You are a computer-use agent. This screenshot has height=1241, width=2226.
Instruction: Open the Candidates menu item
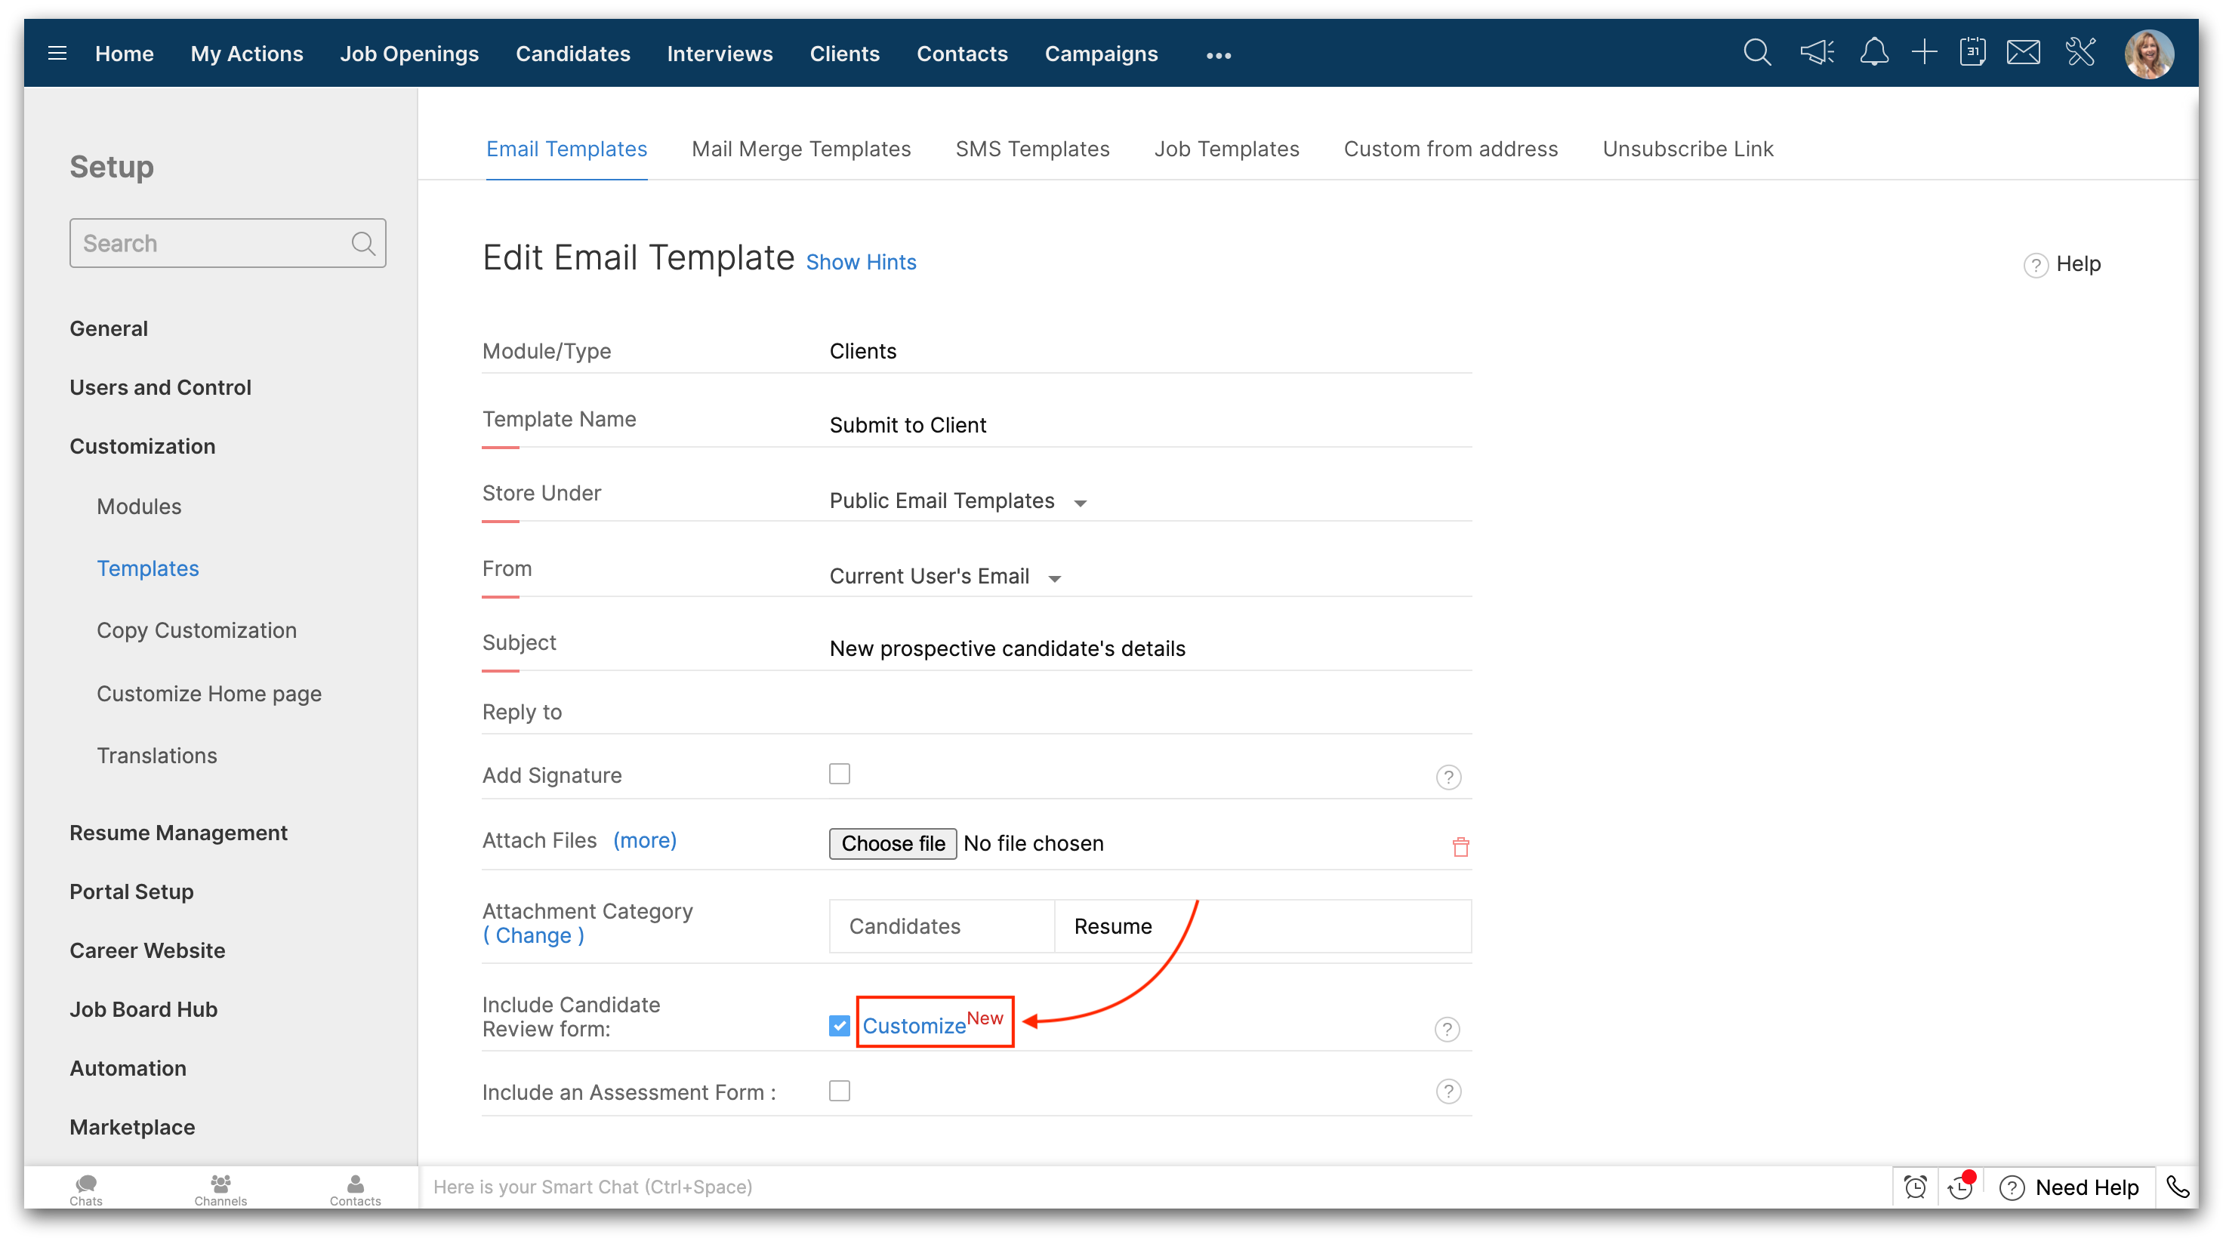pos(573,54)
